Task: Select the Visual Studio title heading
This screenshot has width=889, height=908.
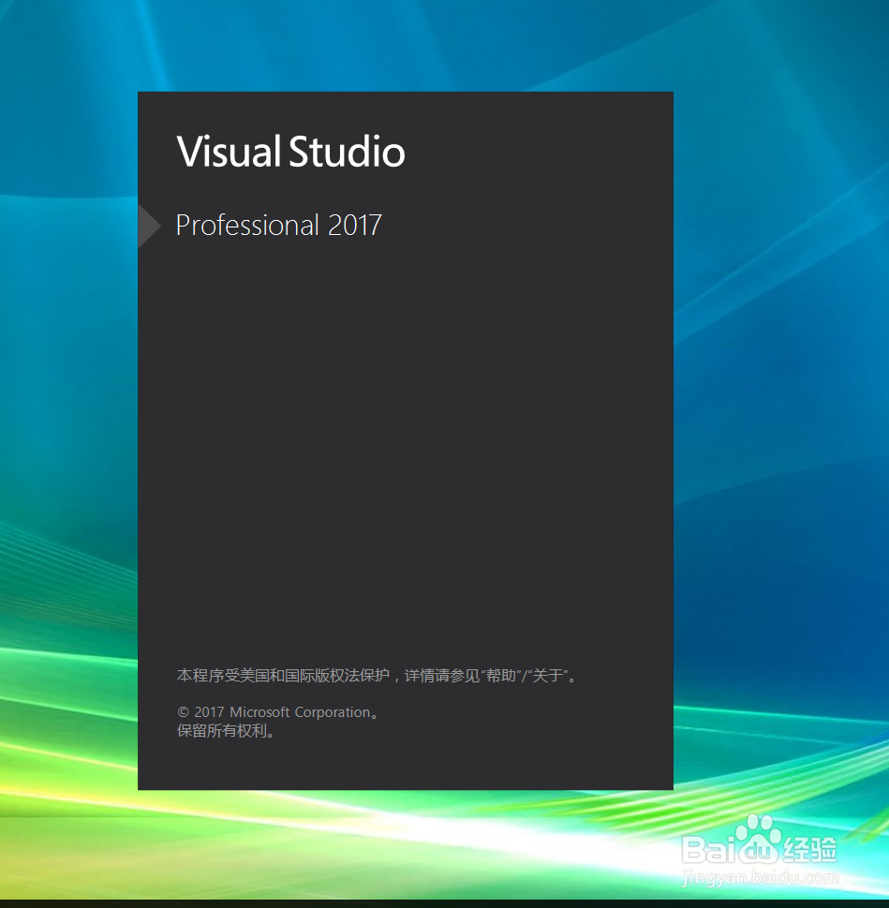Action: pos(290,150)
